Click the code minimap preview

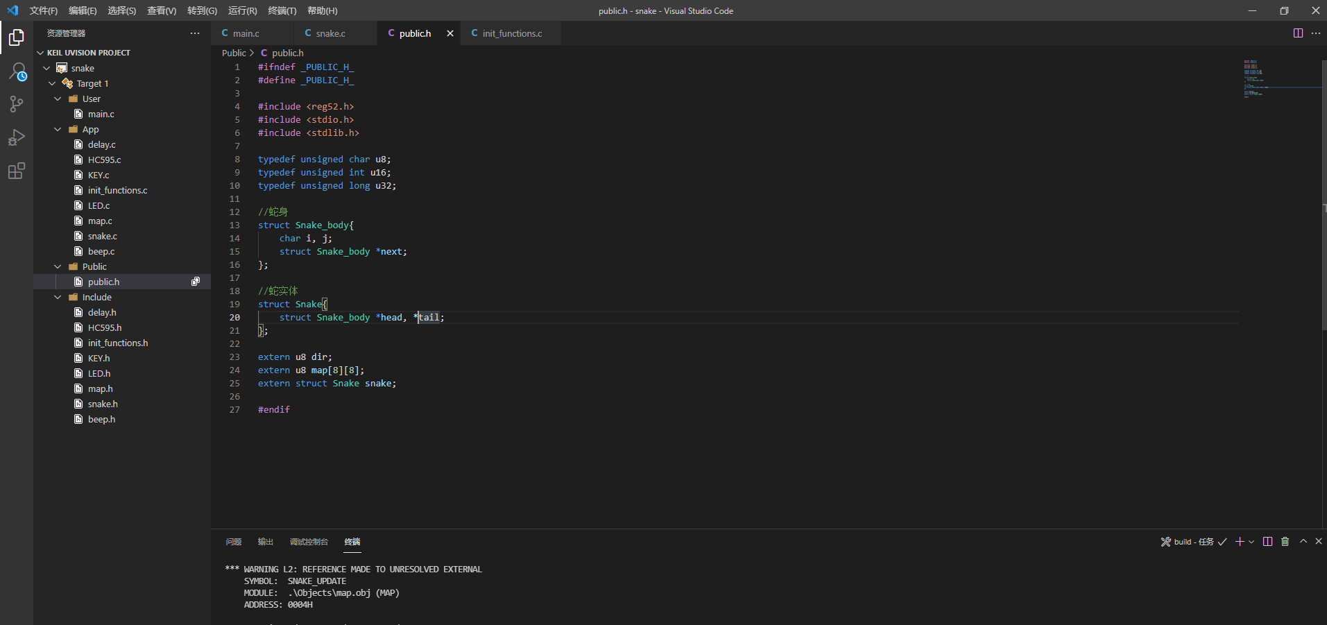tap(1281, 78)
